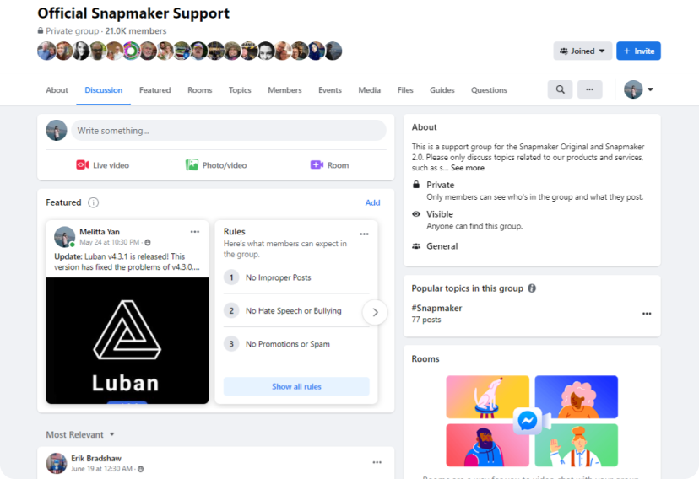Screen dimensions: 699x479
Task: Switch to the Members tab
Action: pyautogui.click(x=284, y=90)
